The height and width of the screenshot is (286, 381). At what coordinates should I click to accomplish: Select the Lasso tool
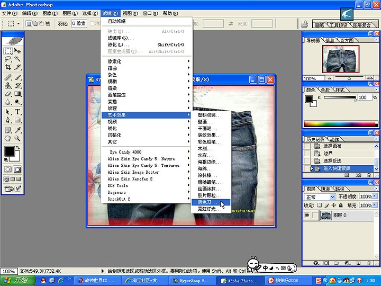click(x=8, y=59)
